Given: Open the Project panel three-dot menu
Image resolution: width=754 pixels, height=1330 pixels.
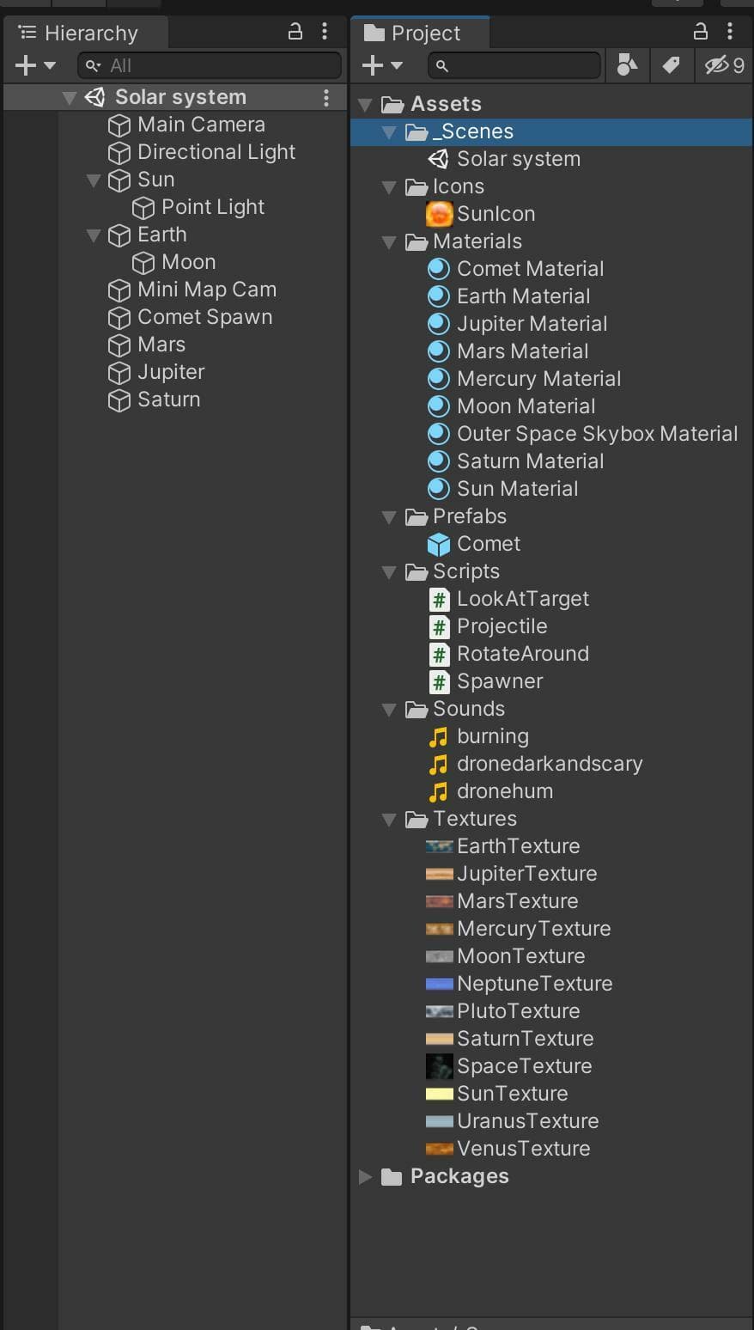Looking at the screenshot, I should pyautogui.click(x=730, y=32).
